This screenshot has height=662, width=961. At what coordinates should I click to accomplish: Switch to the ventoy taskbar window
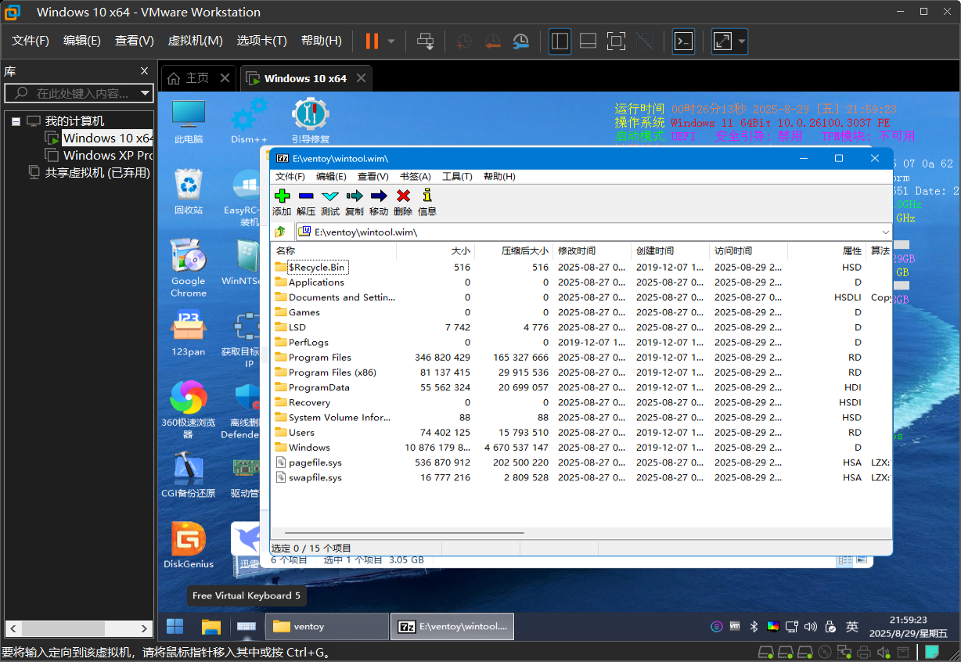point(327,626)
